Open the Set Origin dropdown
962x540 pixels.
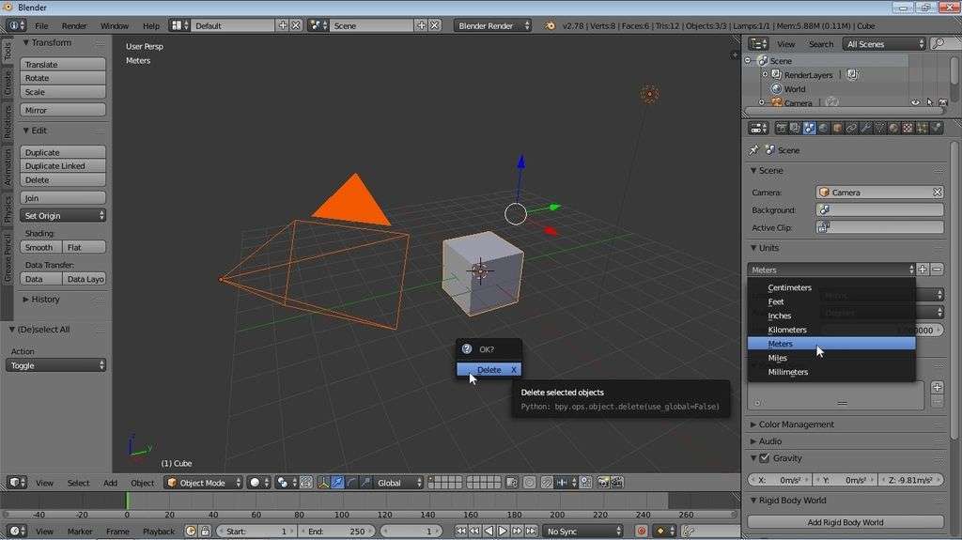[63, 215]
